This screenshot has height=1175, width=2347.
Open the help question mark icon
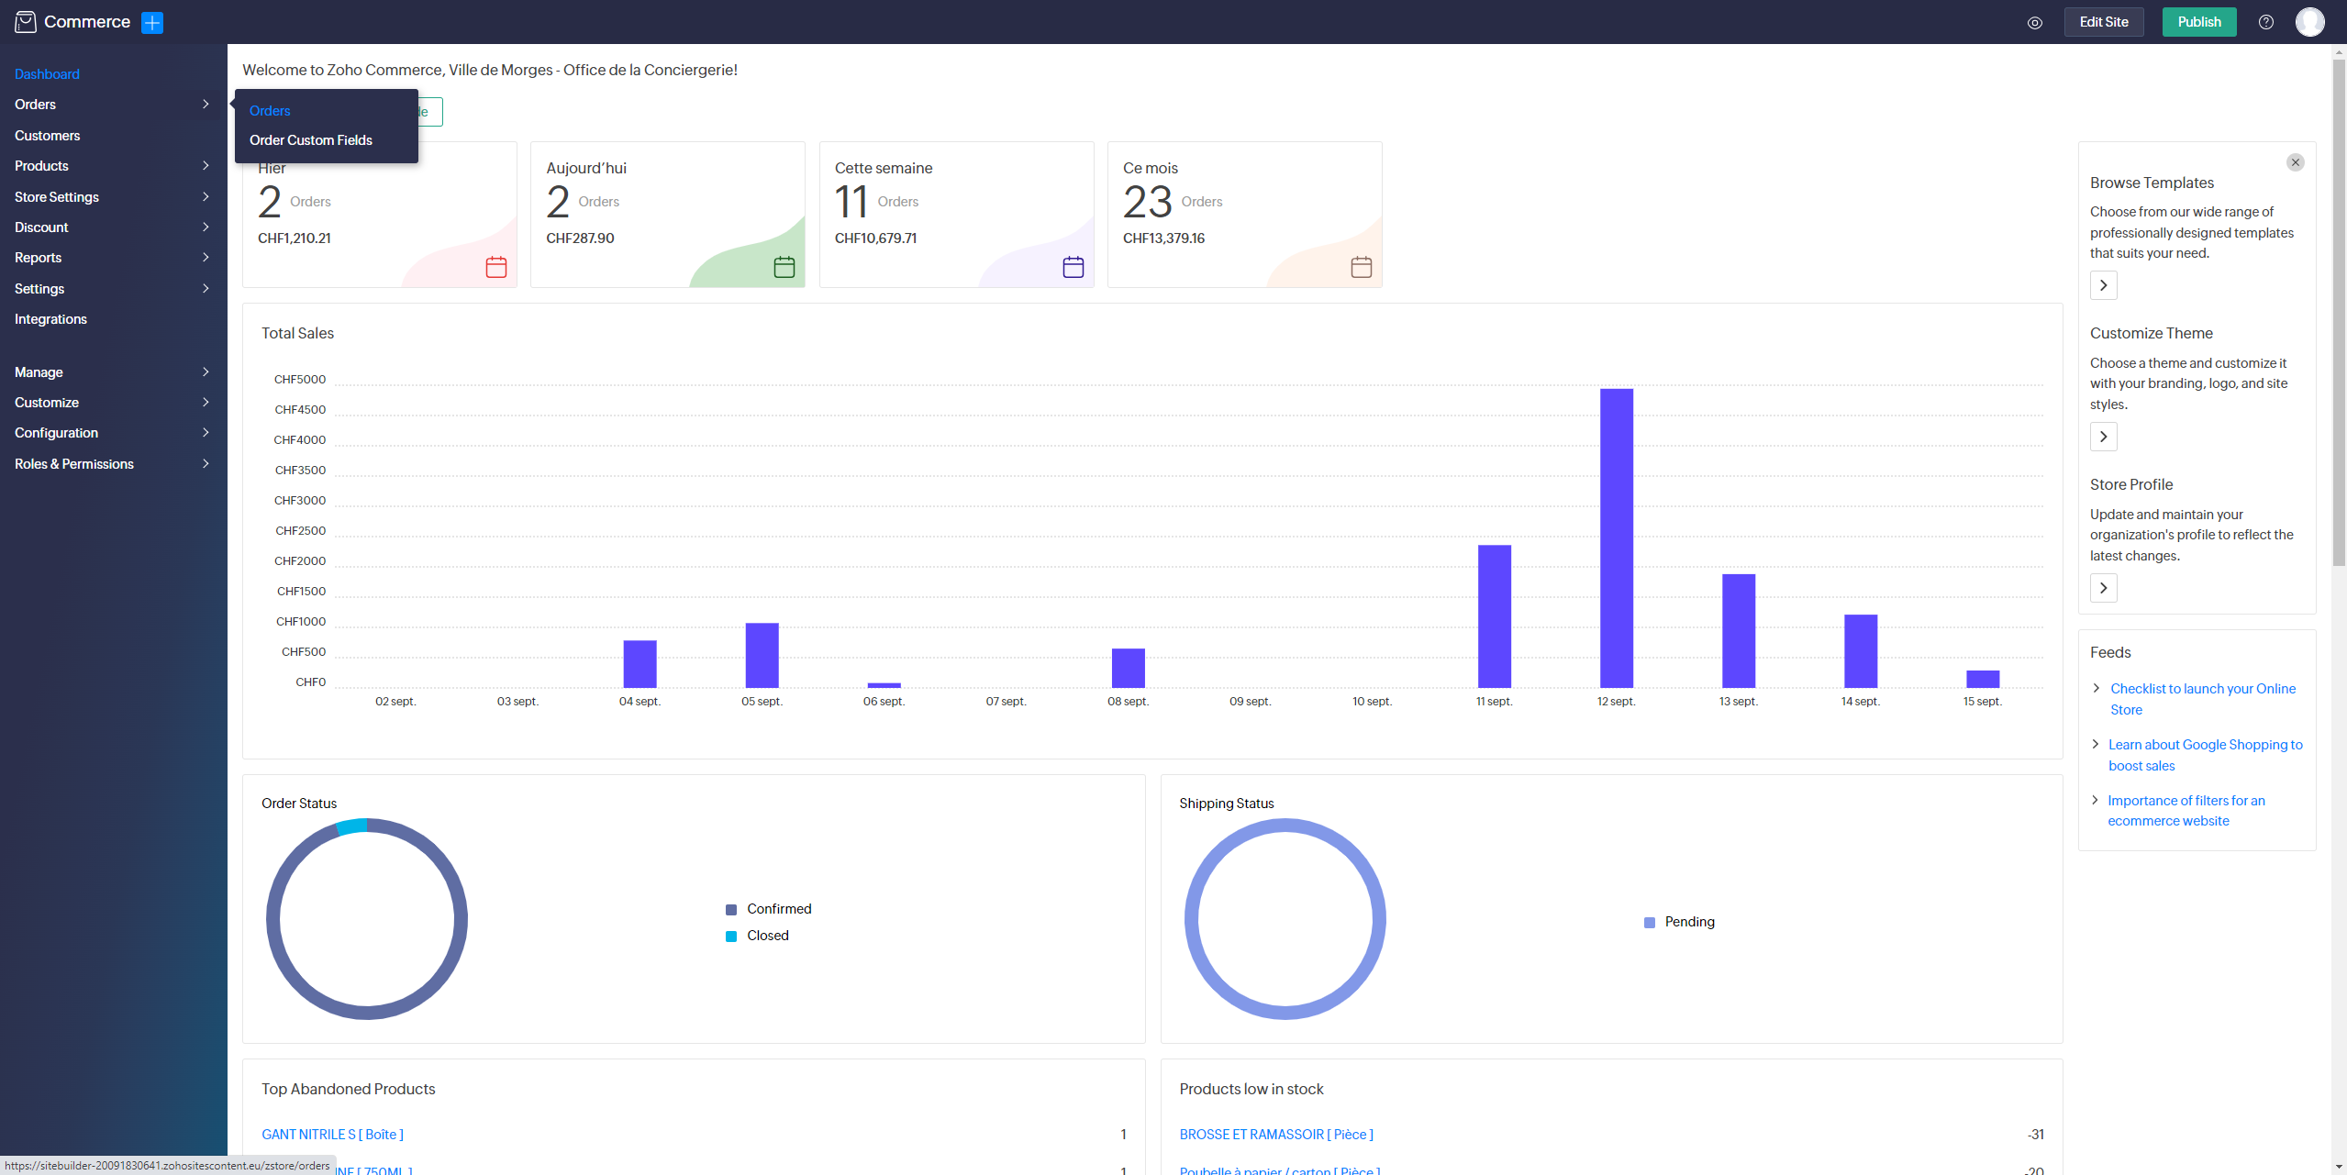(2265, 22)
